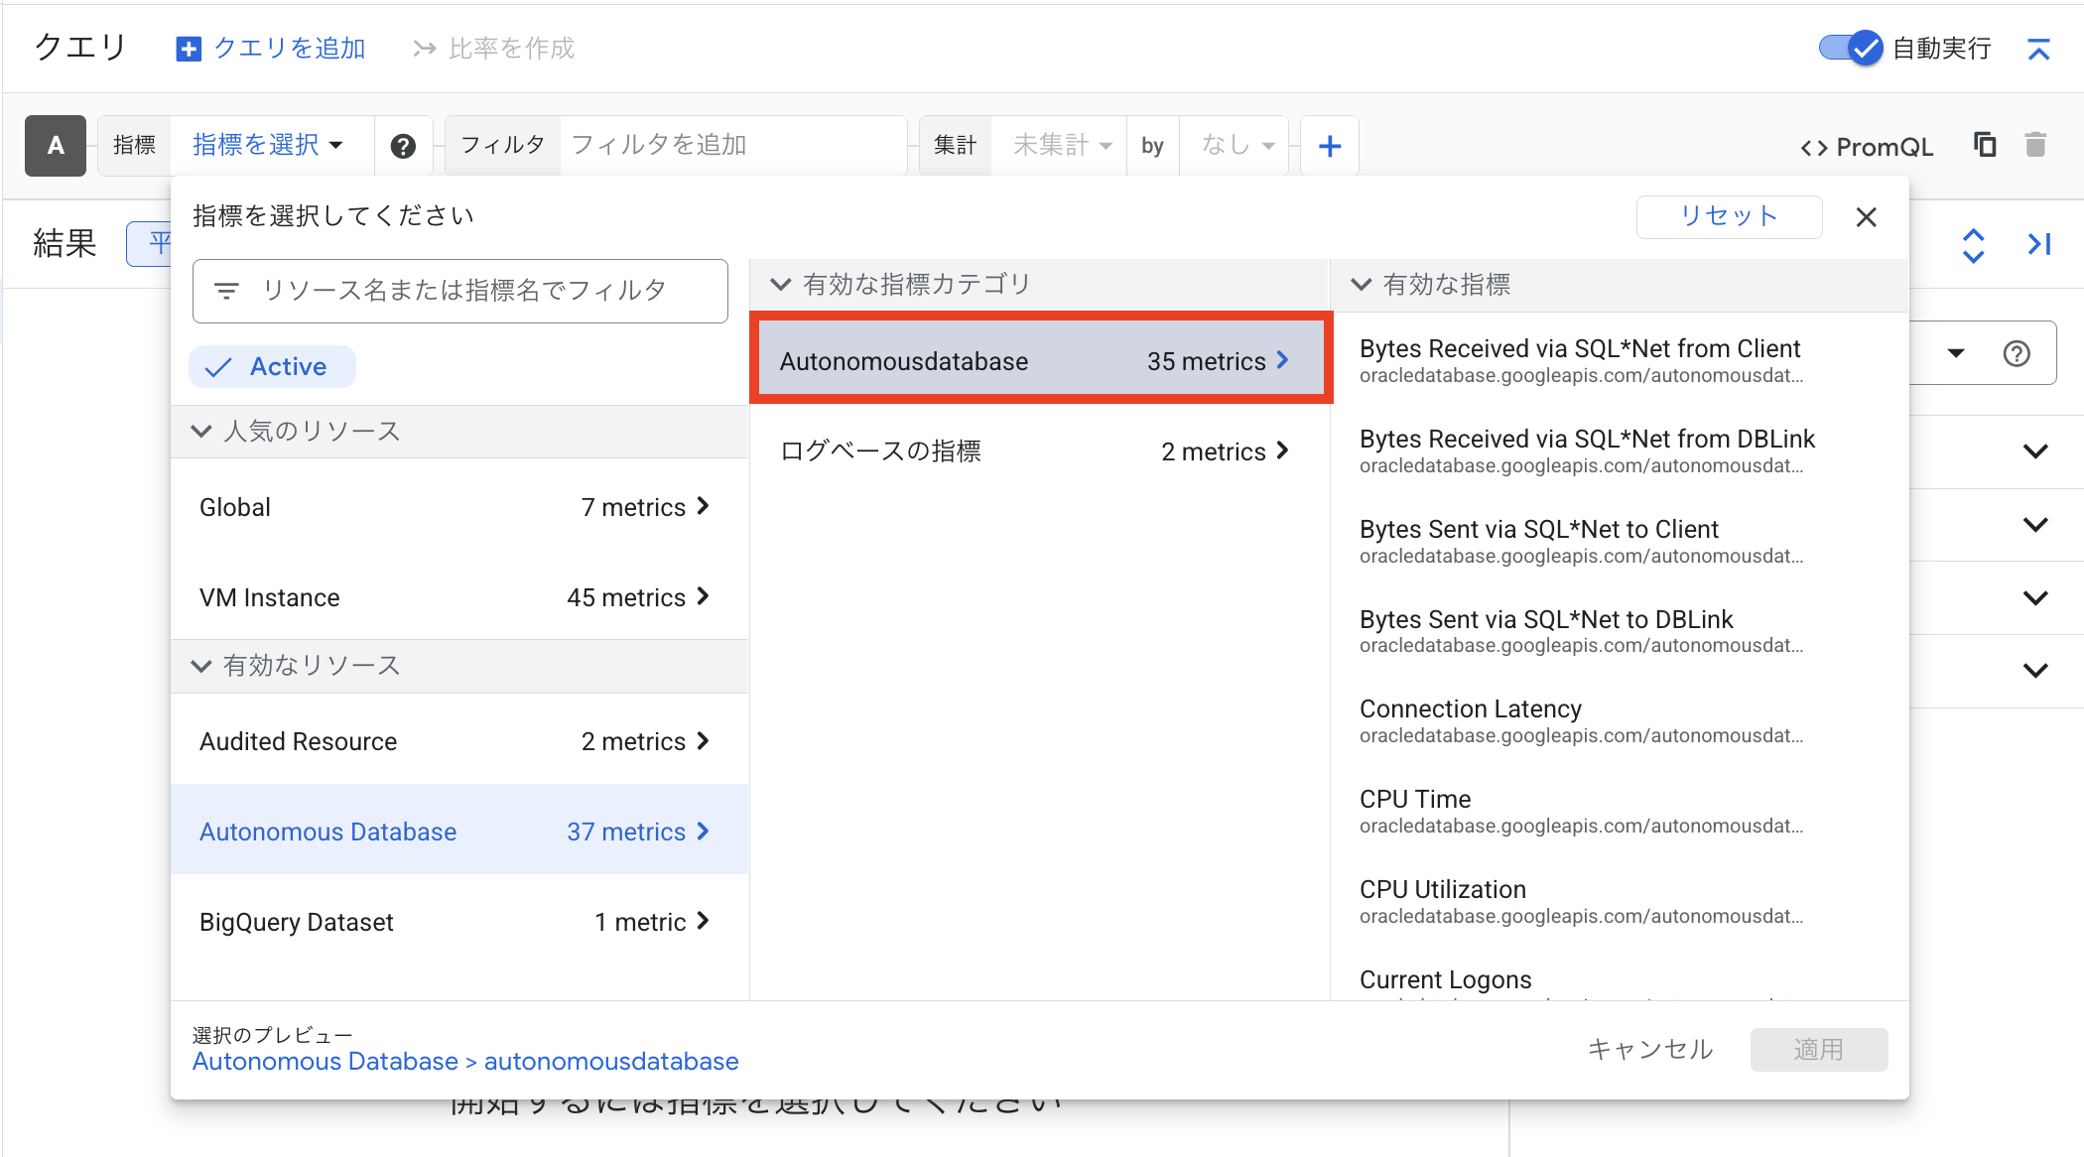
Task: Open the 指標を選択 metric dropdown
Action: (267, 145)
